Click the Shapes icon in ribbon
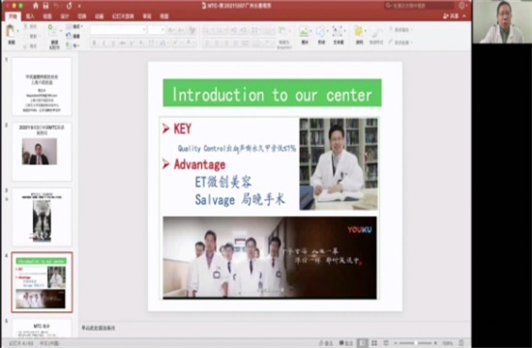This screenshot has width=532, height=348. click(x=320, y=32)
